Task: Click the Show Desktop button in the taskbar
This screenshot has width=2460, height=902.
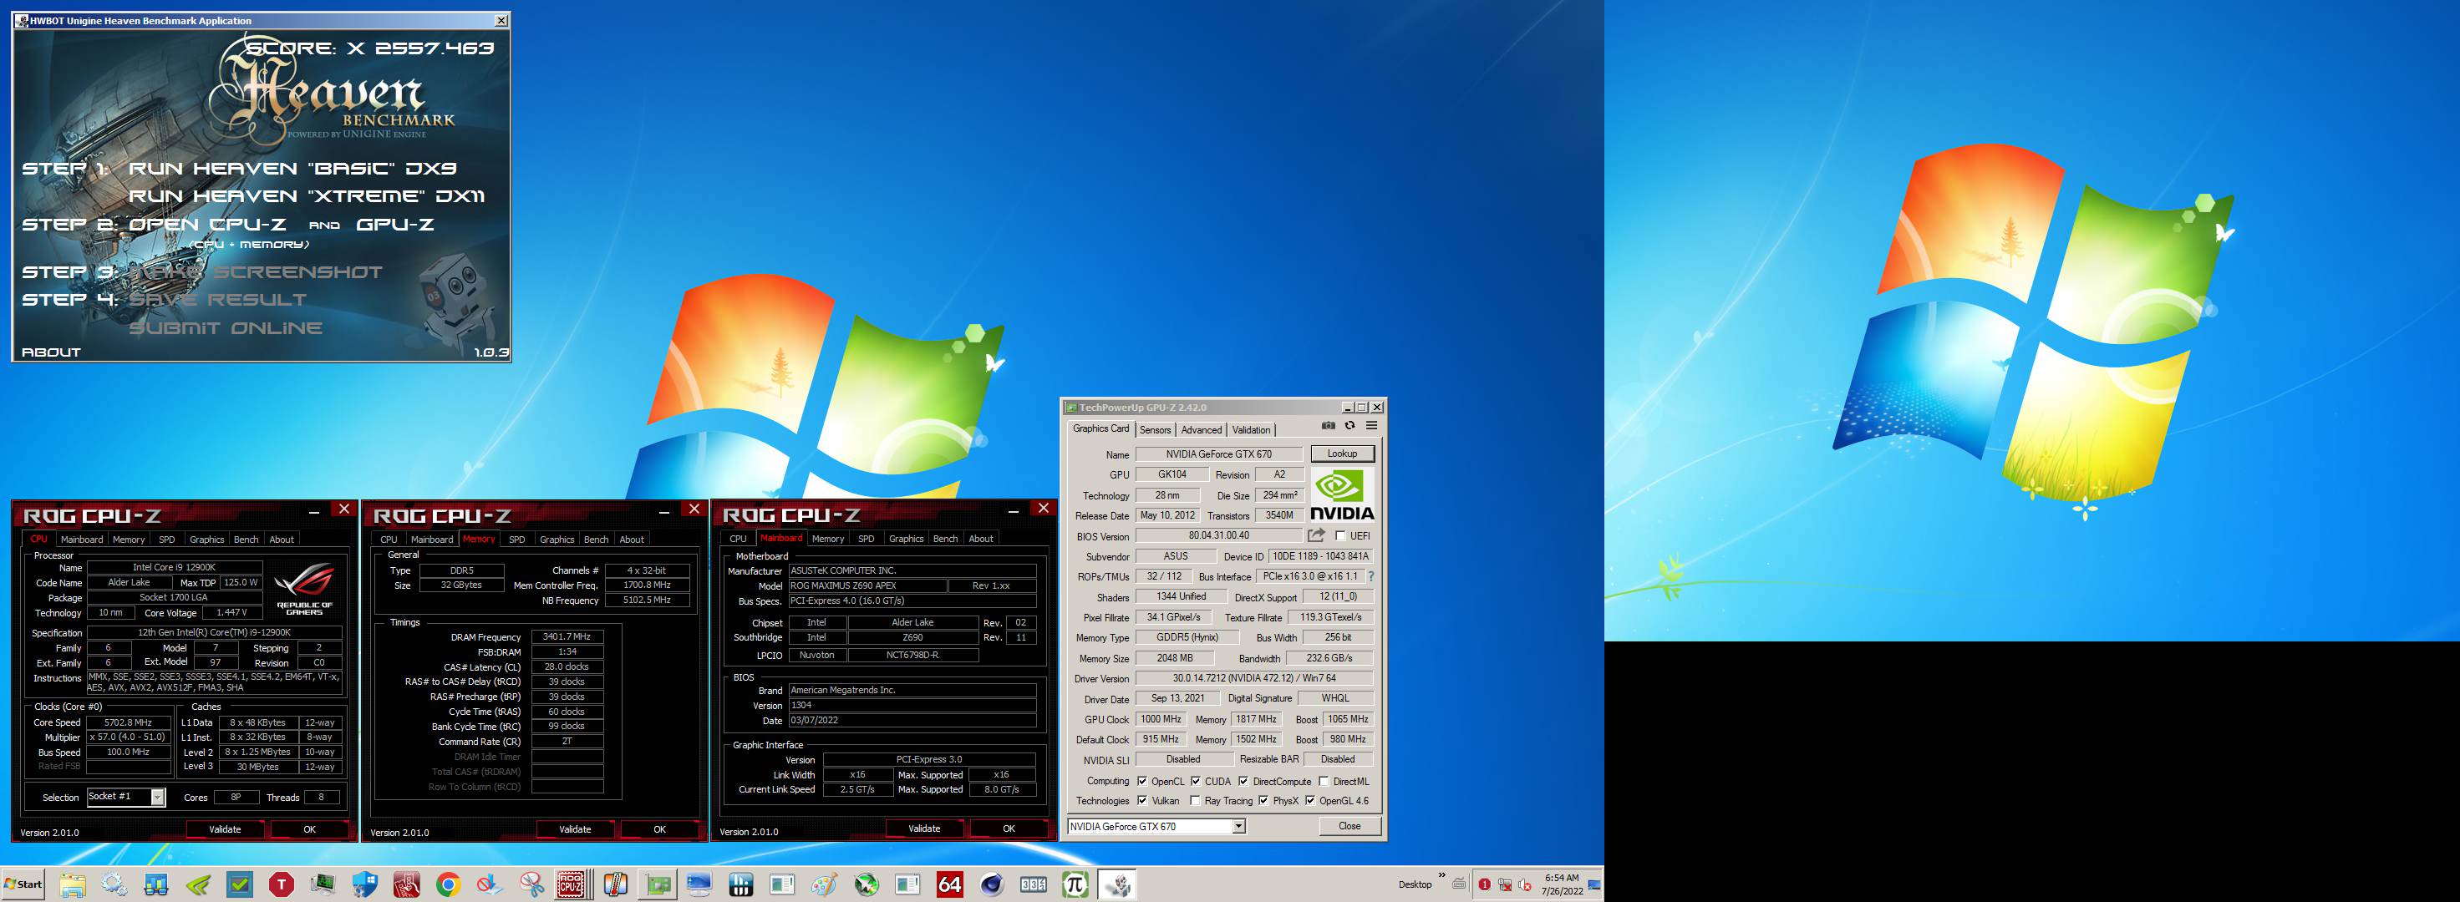Action: click(x=1593, y=884)
